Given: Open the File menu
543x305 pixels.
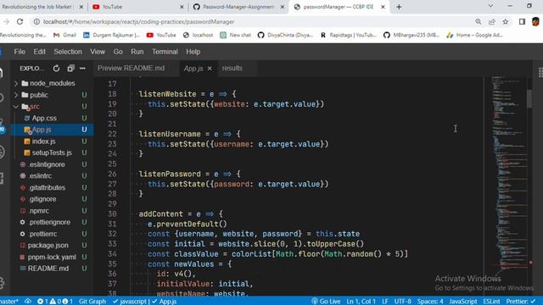Looking at the screenshot, I should (20, 52).
